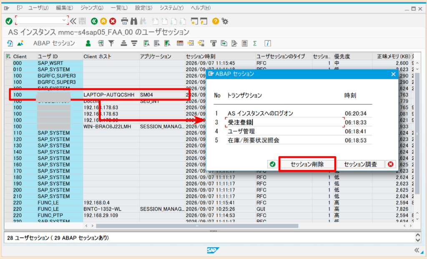Click the green Sigma Total icon

point(255,43)
